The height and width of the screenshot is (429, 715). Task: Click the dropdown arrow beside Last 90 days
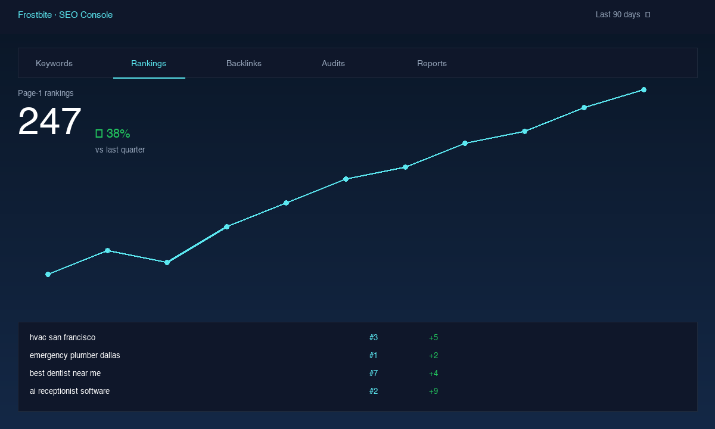tap(648, 14)
